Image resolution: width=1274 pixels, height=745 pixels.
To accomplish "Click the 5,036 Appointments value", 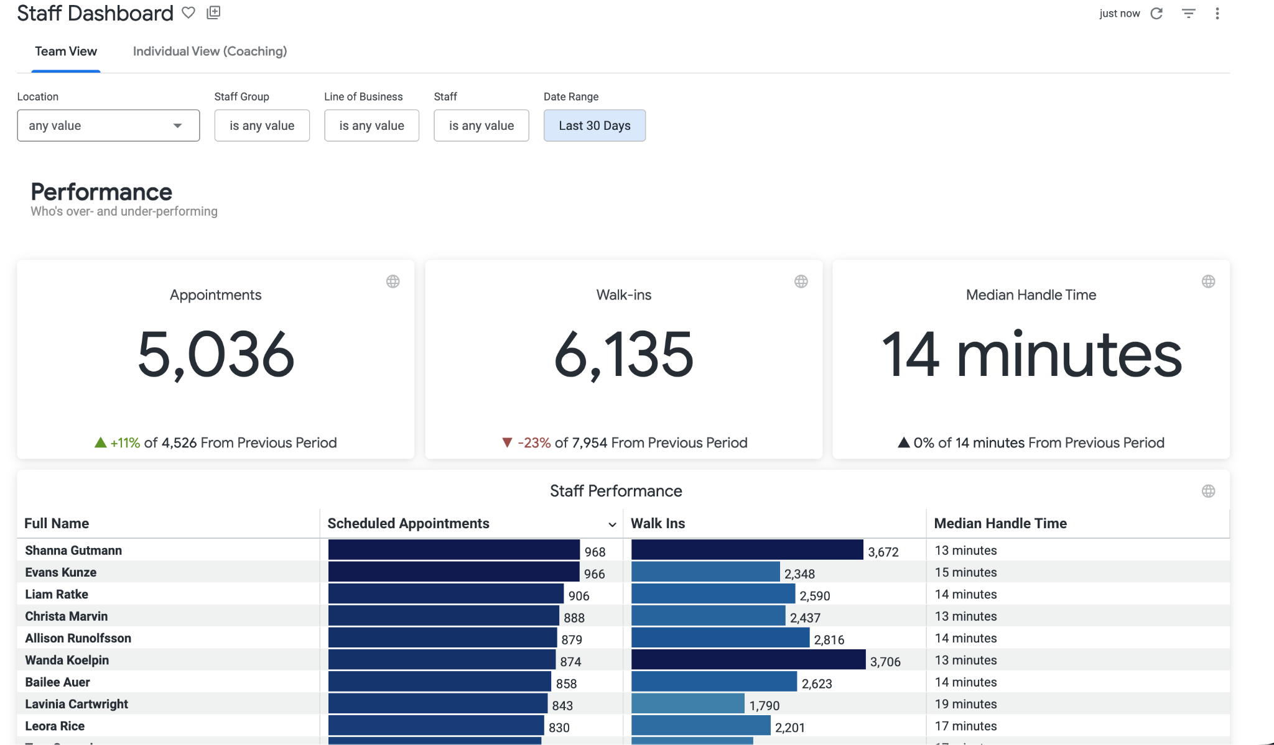I will click(x=216, y=354).
